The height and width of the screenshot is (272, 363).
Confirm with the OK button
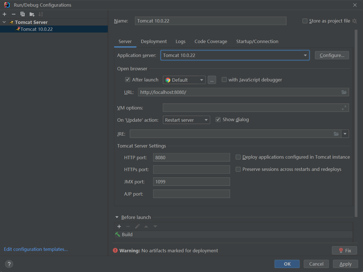[x=287, y=264]
